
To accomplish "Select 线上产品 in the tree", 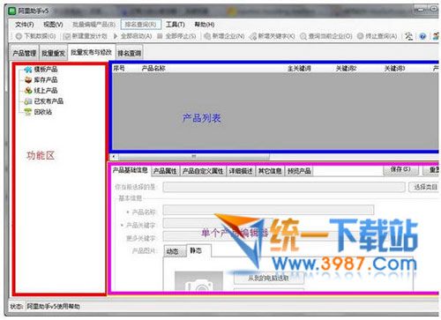I will (46, 91).
